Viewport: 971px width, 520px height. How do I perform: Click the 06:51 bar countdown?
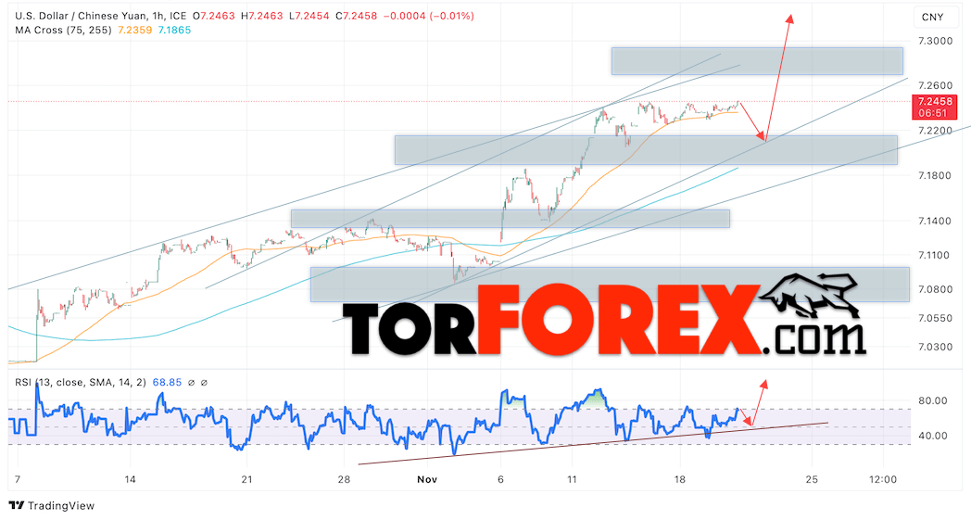933,113
